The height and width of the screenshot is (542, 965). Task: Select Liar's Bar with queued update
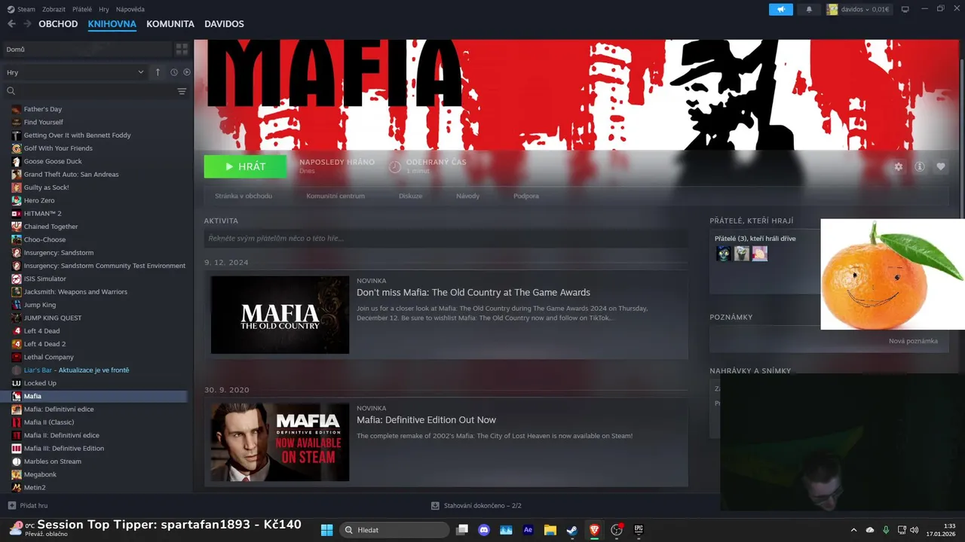76,370
